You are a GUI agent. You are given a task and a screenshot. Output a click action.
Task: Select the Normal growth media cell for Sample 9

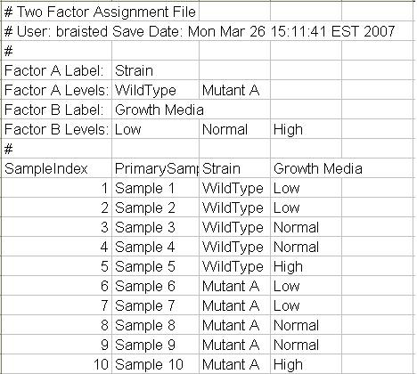(306, 345)
